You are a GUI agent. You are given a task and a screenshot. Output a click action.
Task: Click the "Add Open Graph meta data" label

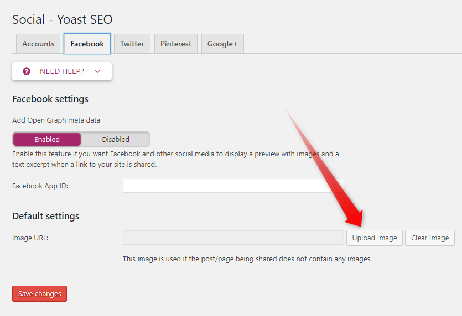56,120
